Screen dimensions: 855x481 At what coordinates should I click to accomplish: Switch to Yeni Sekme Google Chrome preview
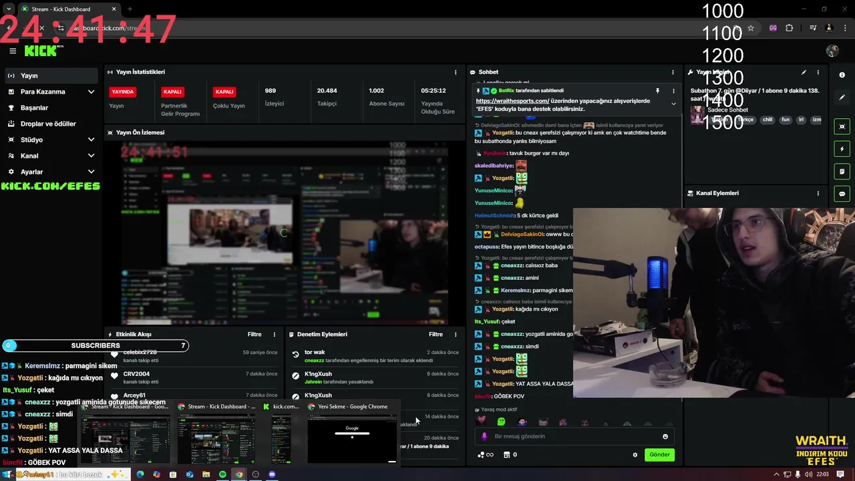coord(351,434)
